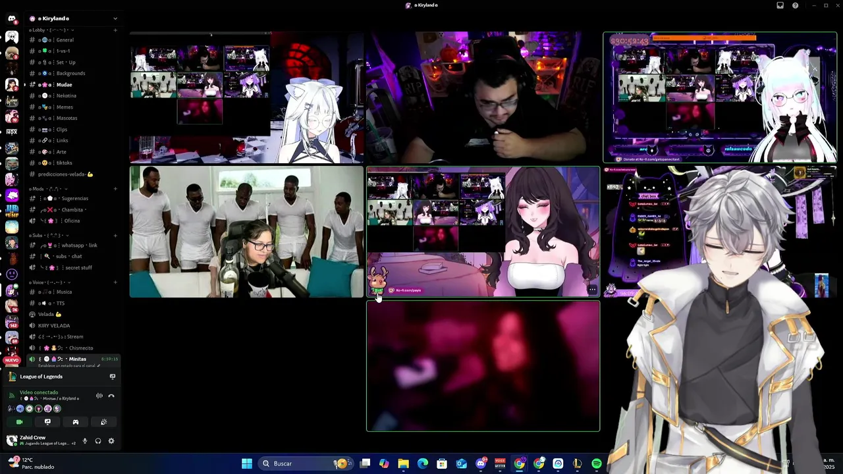The image size is (843, 474).
Task: Join the secret stuff voice channel
Action: coord(72,268)
